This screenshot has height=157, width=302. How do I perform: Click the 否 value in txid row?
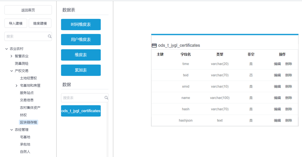point(251,75)
